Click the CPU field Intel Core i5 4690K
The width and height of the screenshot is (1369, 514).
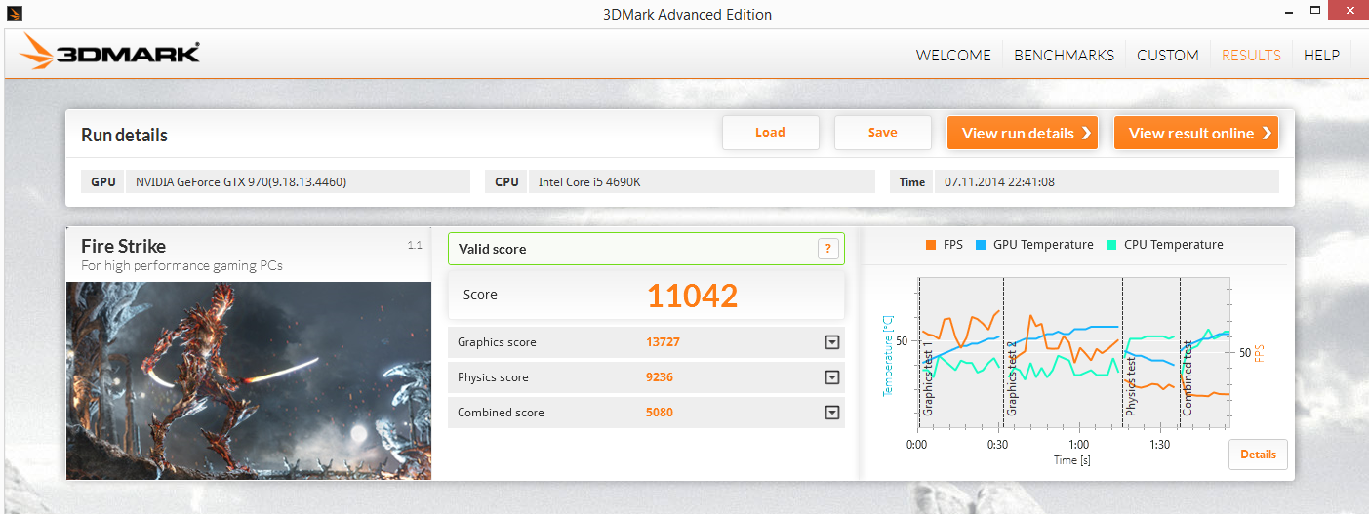pos(701,181)
